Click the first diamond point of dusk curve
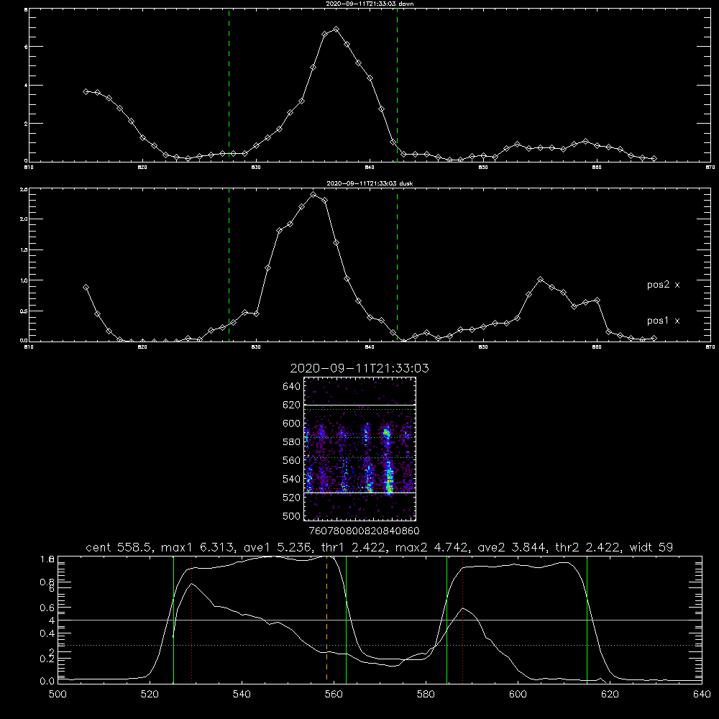Viewport: 719px width, 719px height. [x=86, y=288]
